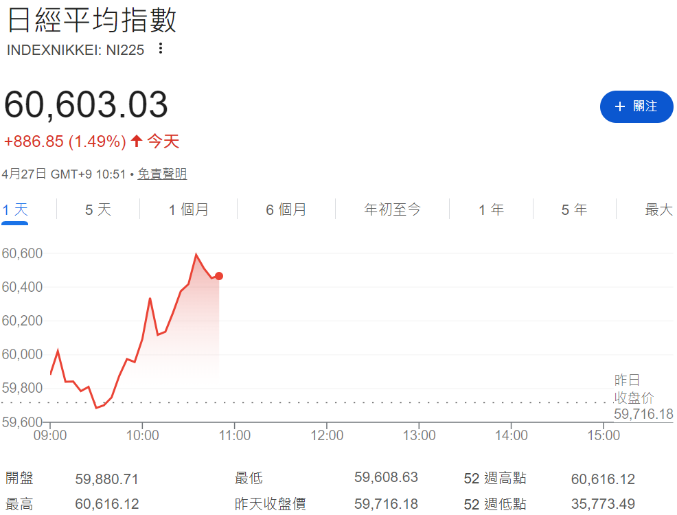Click the 開盤 value 59,880.71
The height and width of the screenshot is (515, 677).
pos(107,477)
